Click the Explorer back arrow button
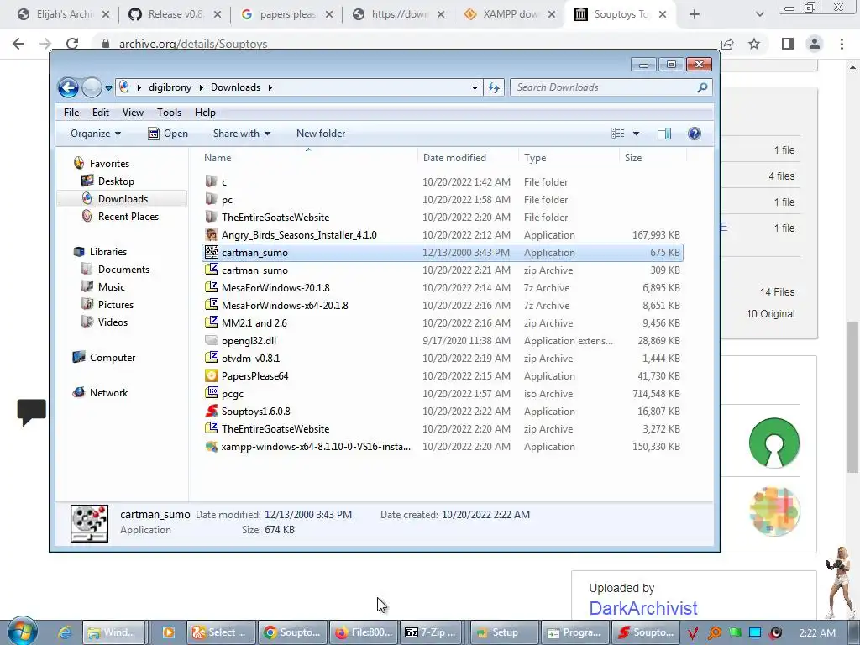The width and height of the screenshot is (860, 645). [x=69, y=87]
